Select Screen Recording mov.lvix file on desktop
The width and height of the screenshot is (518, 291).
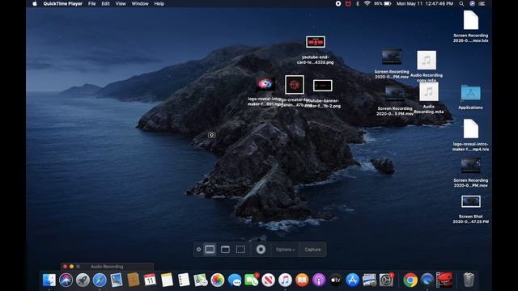(x=471, y=20)
